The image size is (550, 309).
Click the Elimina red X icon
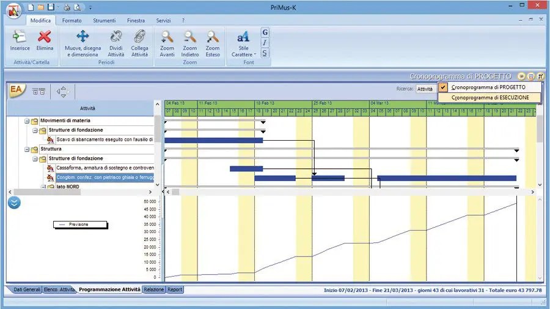pos(45,41)
